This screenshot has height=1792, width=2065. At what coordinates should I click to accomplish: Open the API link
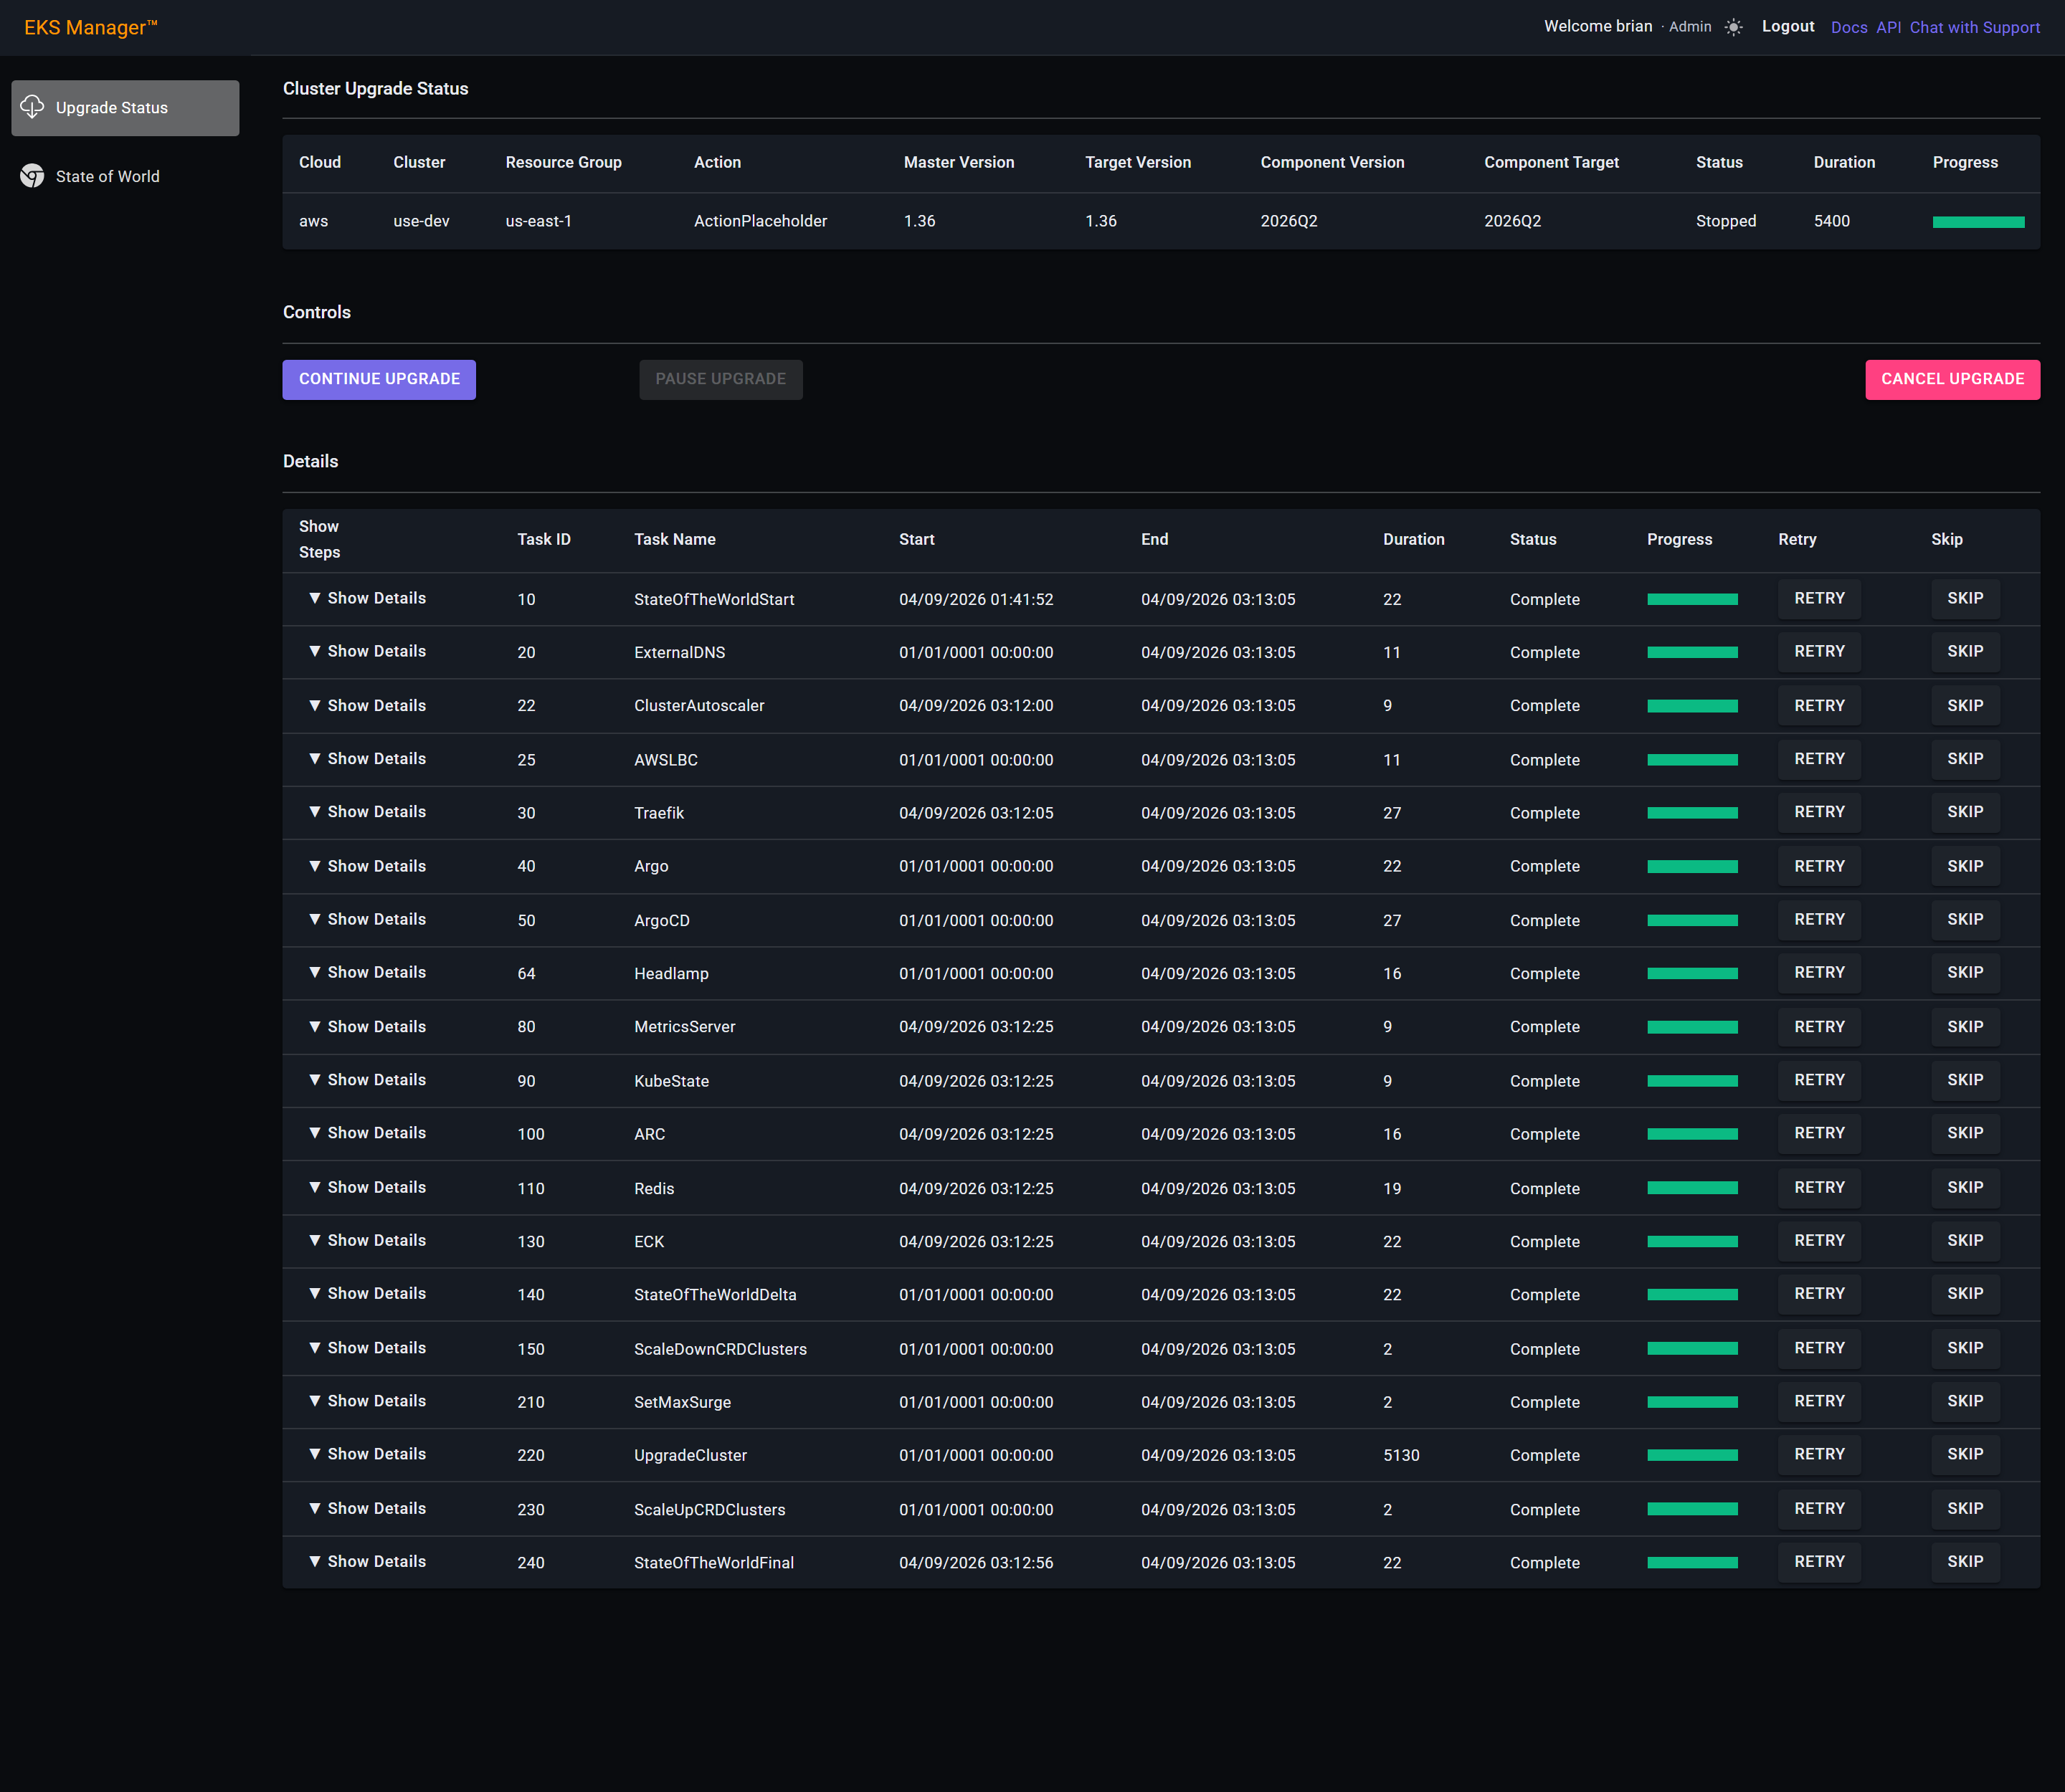tap(1888, 27)
